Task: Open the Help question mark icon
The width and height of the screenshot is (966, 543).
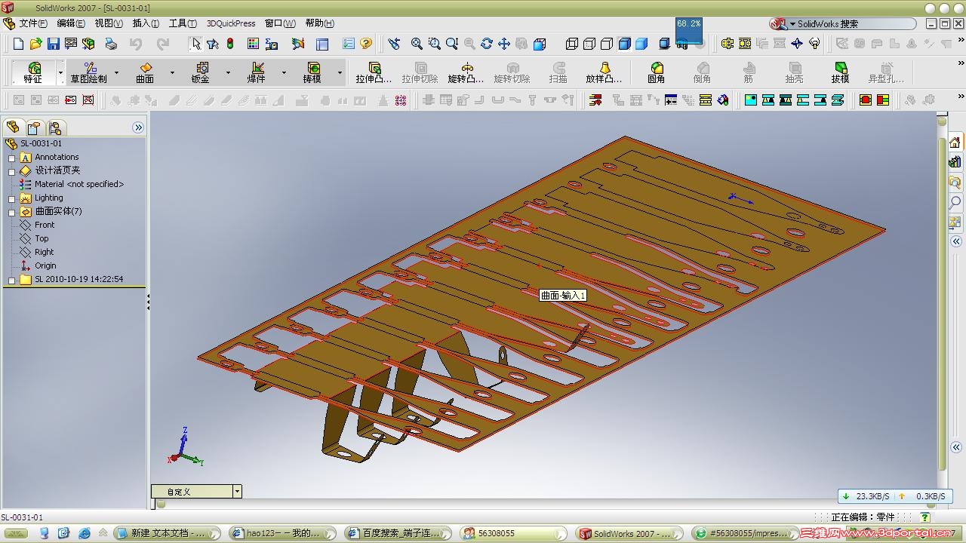Action: point(366,44)
